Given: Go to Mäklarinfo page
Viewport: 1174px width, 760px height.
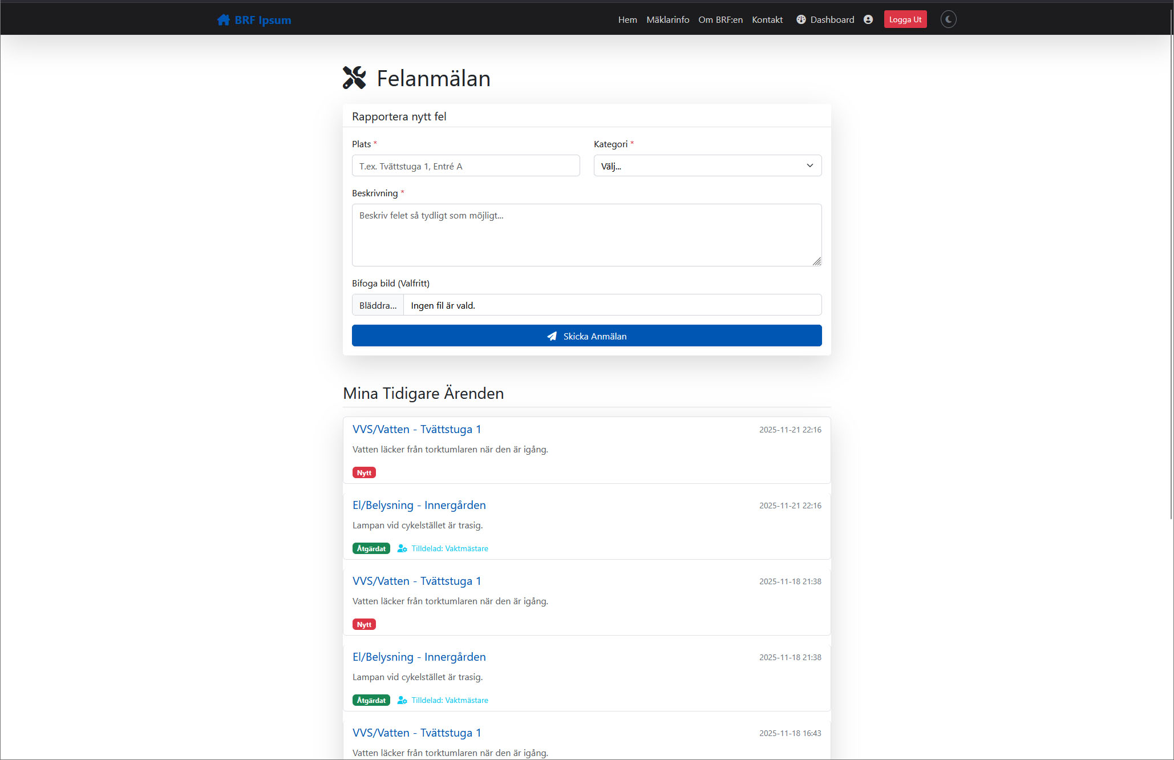Looking at the screenshot, I should 667,19.
